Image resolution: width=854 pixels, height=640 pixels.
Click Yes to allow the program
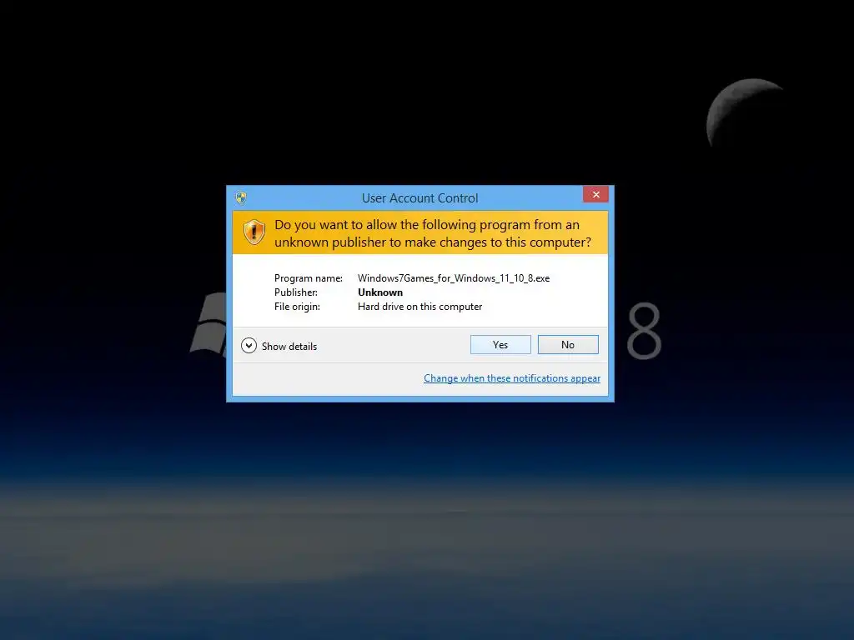(x=500, y=344)
